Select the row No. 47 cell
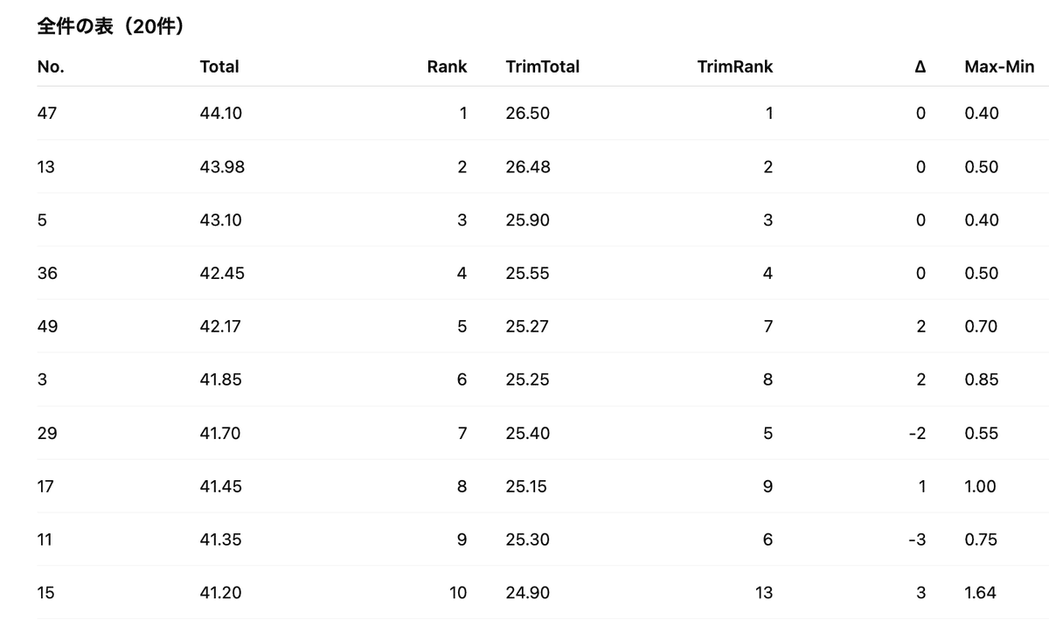Image resolution: width=1049 pixels, height=627 pixels. (x=47, y=114)
